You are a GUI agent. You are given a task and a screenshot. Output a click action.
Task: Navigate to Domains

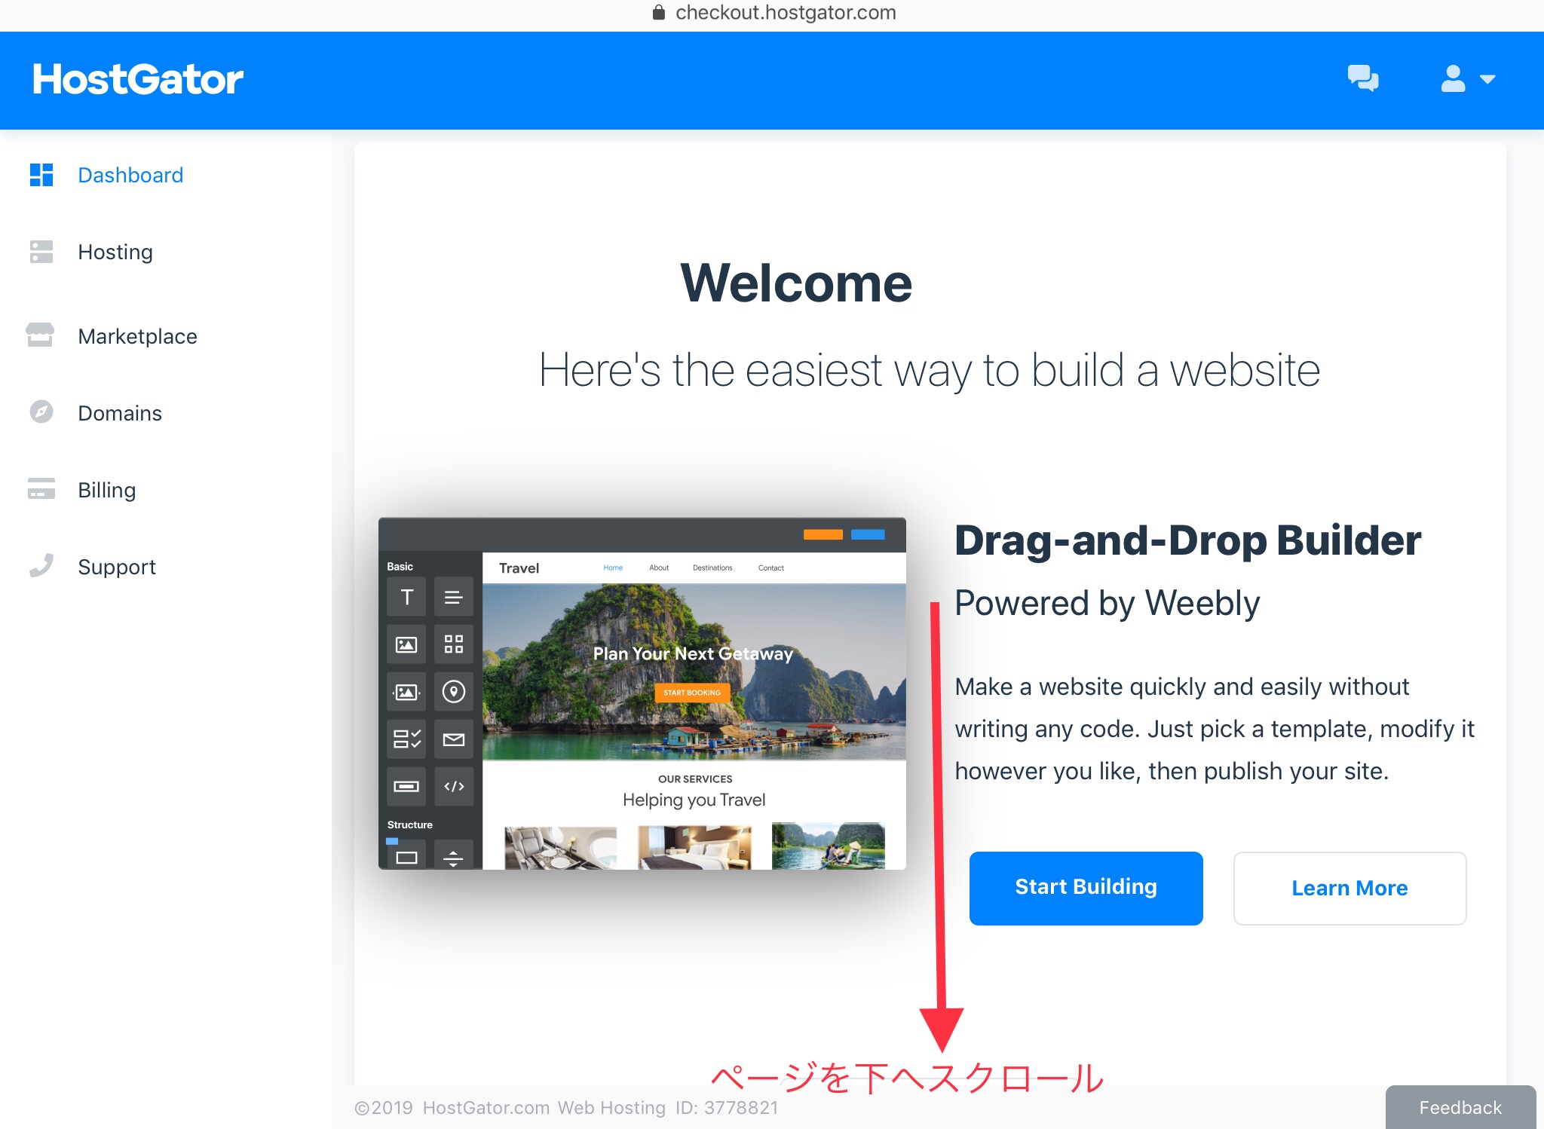(x=120, y=413)
